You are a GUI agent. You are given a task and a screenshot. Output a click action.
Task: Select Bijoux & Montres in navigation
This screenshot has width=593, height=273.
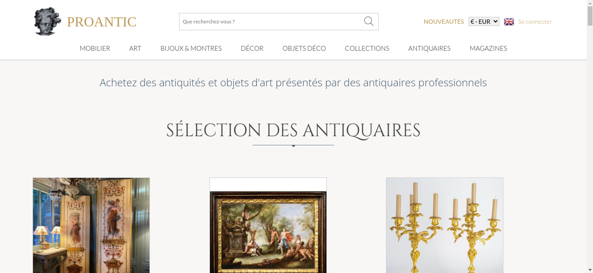pyautogui.click(x=191, y=48)
